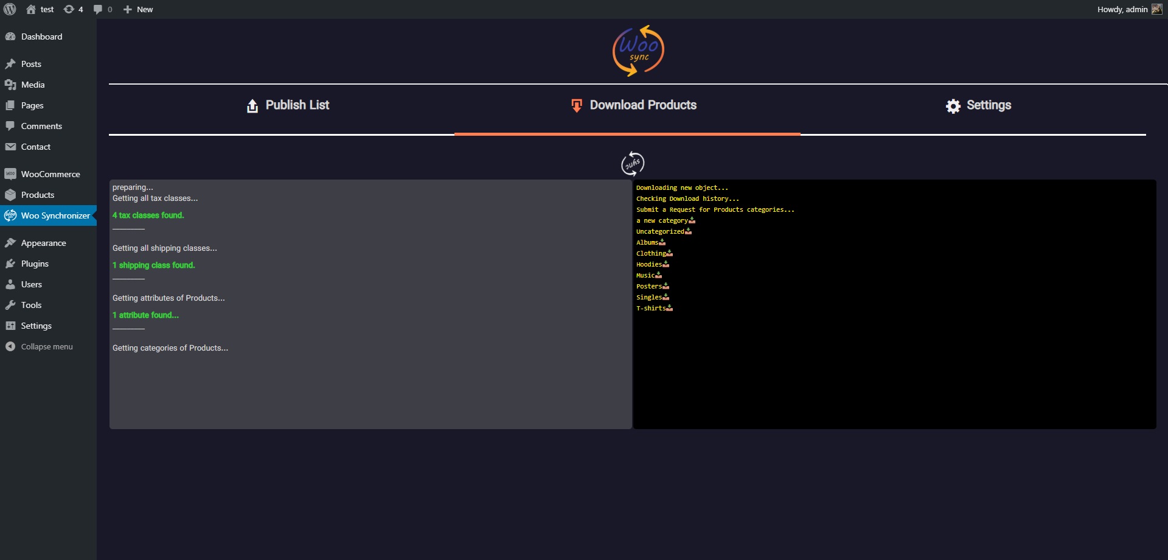Open the Tools menu item
Image resolution: width=1168 pixels, height=560 pixels.
tap(48, 305)
